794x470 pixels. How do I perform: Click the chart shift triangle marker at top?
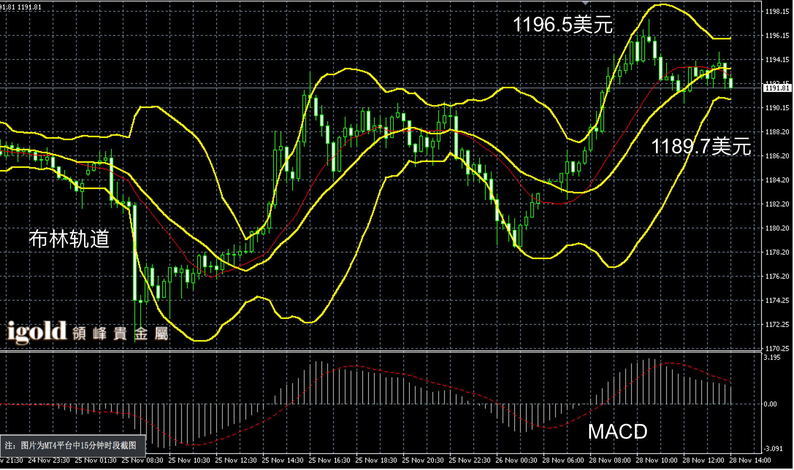(x=585, y=3)
